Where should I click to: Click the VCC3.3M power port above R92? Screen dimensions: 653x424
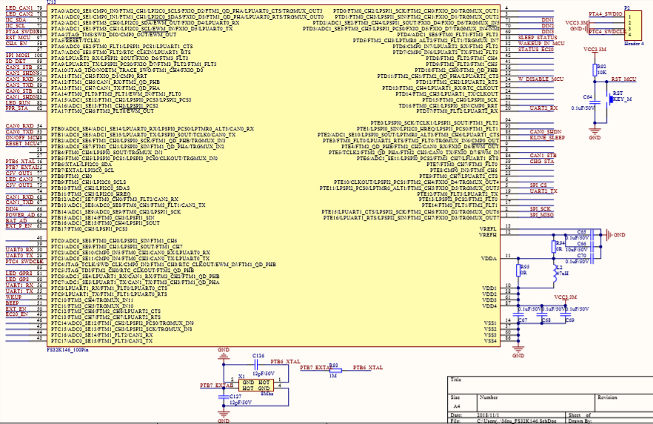[595, 51]
